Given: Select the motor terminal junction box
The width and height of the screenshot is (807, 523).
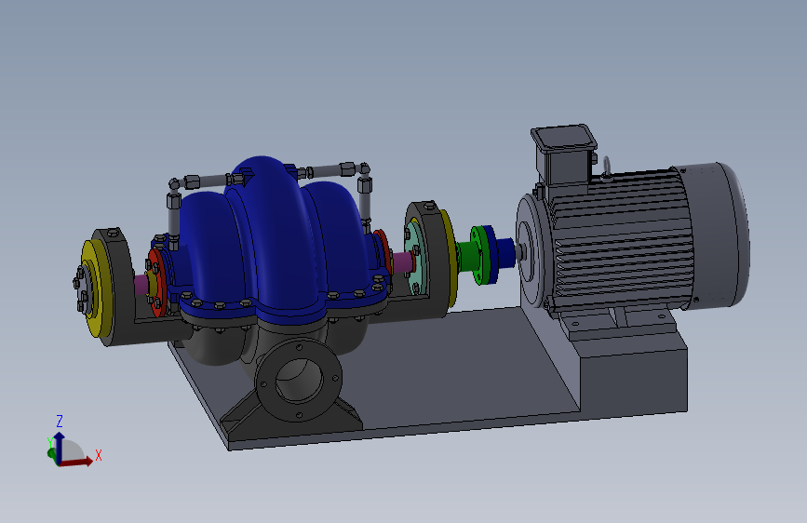Looking at the screenshot, I should coord(564,153).
